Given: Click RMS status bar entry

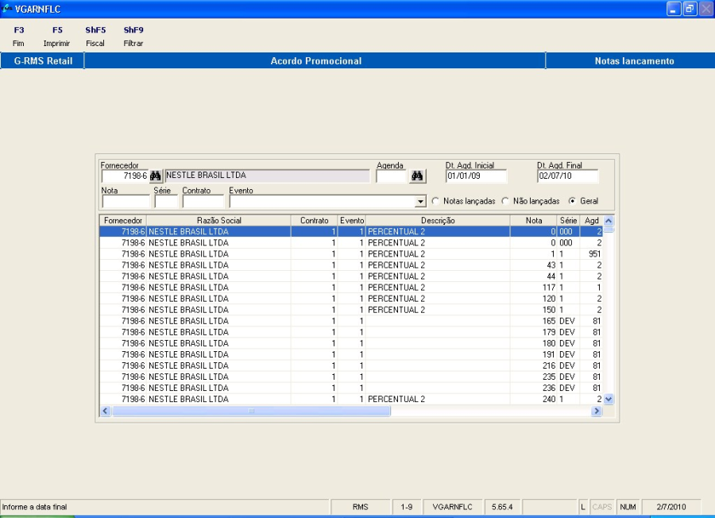Looking at the screenshot, I should pos(360,507).
